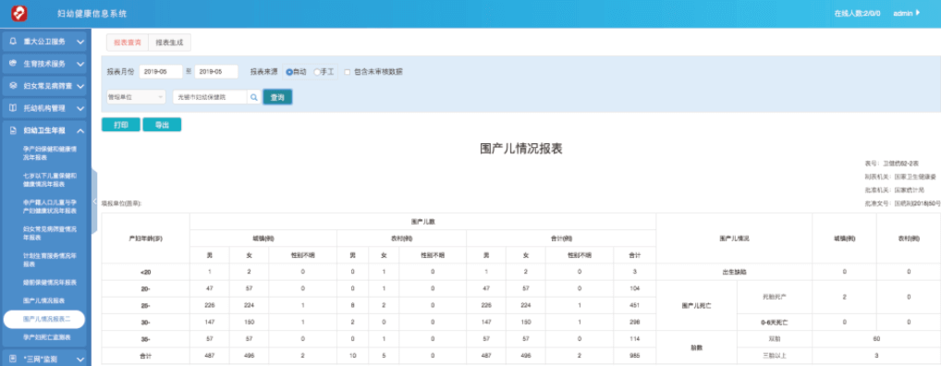The width and height of the screenshot is (941, 366).
Task: Open 妇女常见病筛查情况年报表
Action: click(50, 233)
